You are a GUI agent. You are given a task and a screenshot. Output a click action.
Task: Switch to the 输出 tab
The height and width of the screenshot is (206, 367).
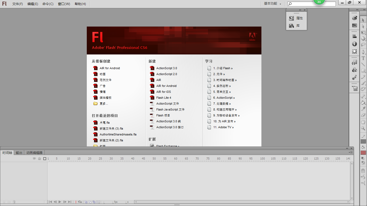point(19,153)
